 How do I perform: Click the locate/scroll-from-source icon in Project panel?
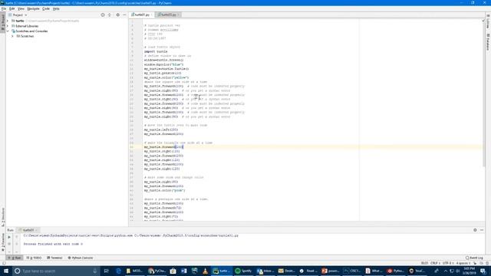103,15
